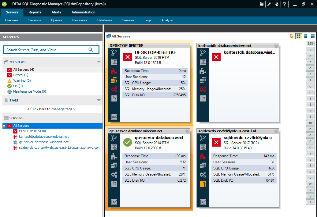Image resolution: width=317 pixels, height=217 pixels.
Task: Select All Servers (4) view
Action: 24,69
